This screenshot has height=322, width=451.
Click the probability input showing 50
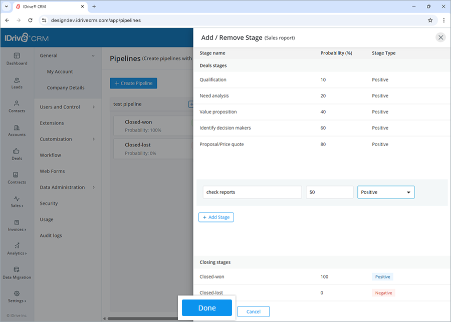(329, 192)
